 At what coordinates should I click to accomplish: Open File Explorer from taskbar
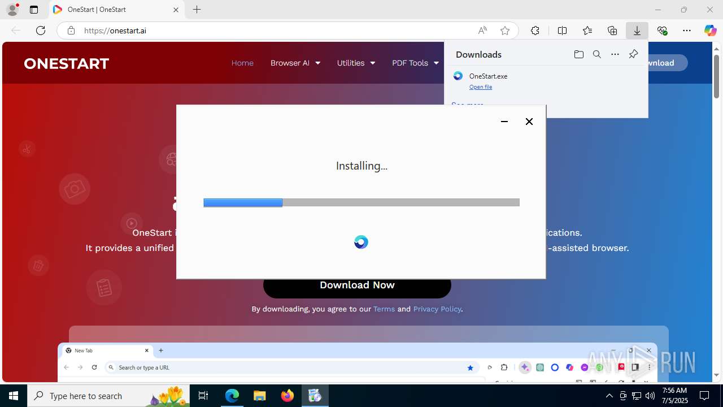click(x=259, y=396)
